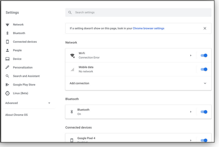219x147 pixels.
Task: Select Linux (Beta) in sidebar
Action: [21, 93]
